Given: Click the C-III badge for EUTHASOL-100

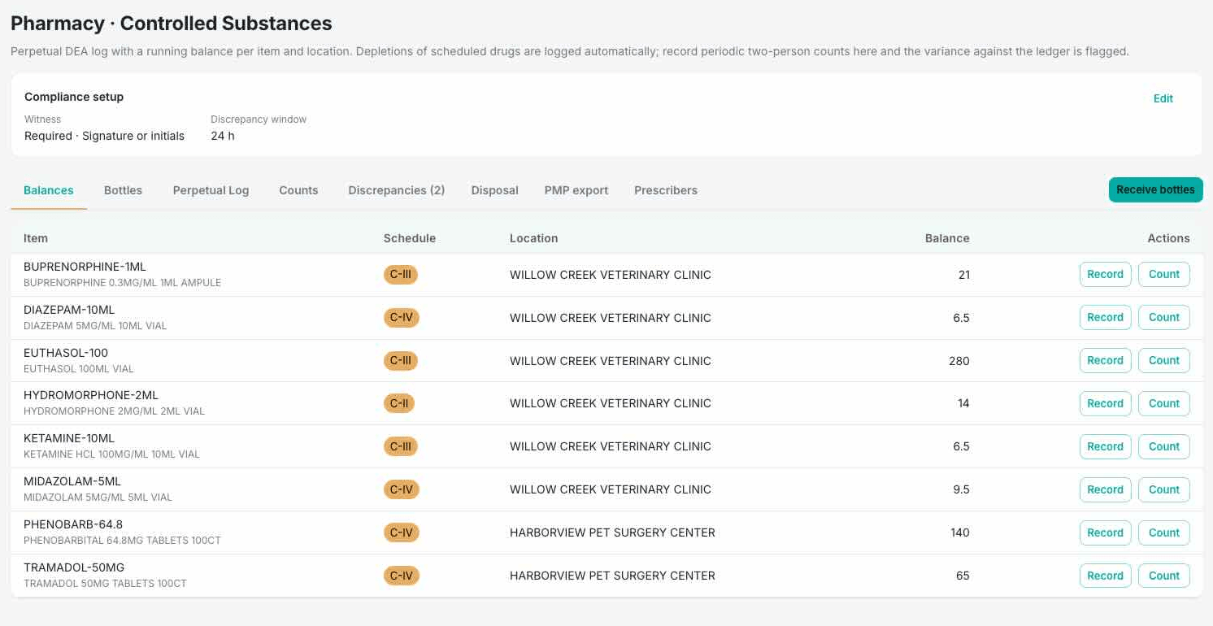Looking at the screenshot, I should pyautogui.click(x=401, y=360).
